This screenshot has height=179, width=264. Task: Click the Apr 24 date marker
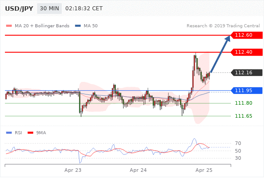(x=138, y=170)
